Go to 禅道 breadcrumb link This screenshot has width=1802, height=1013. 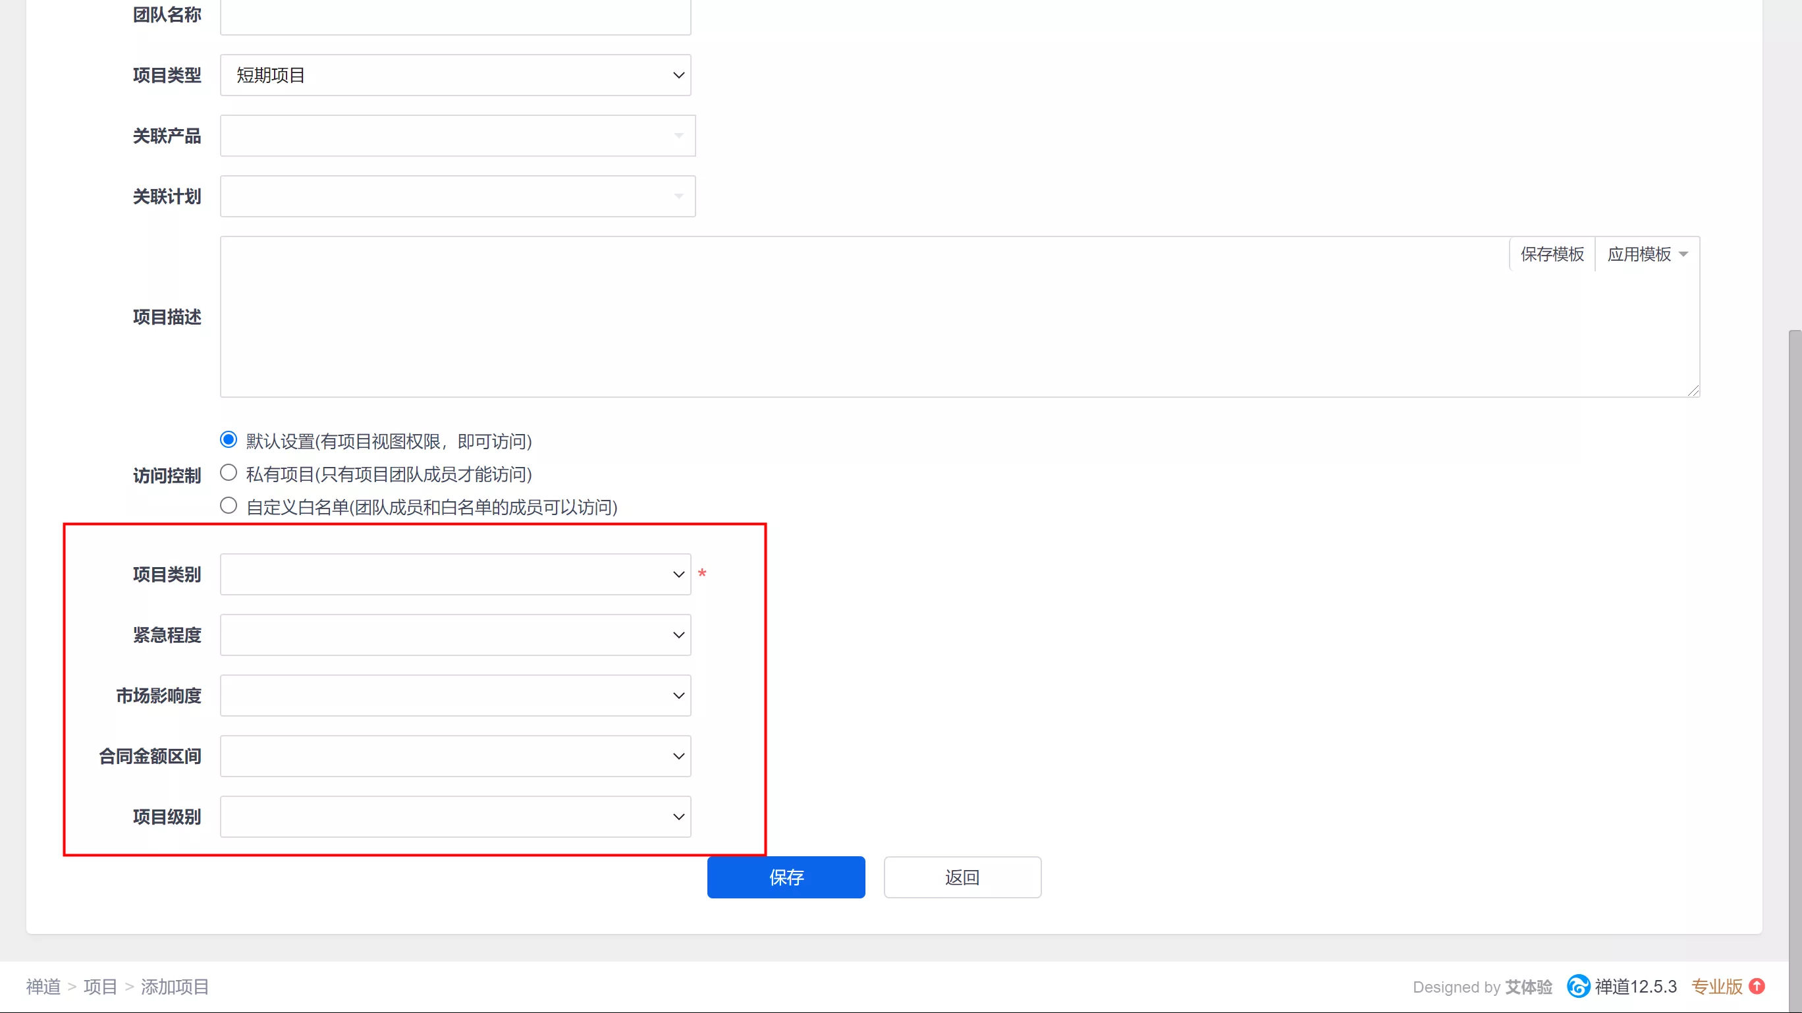click(x=43, y=987)
